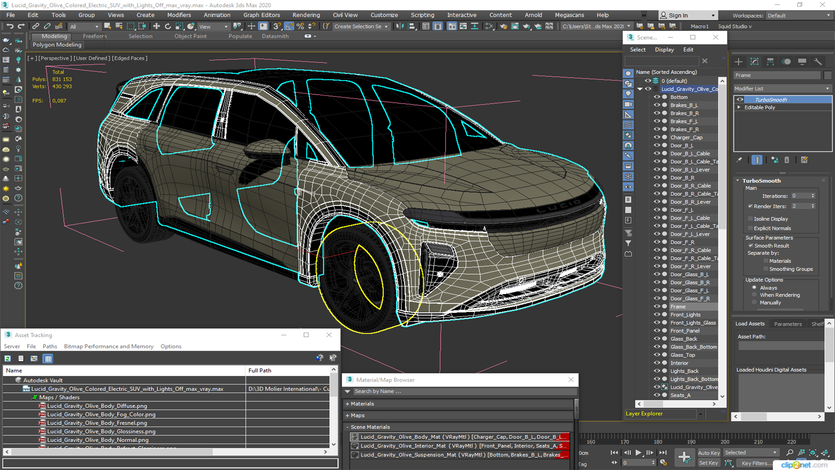835x470 pixels.
Task: Open Paths menu in Asset Tracking
Action: click(50, 346)
